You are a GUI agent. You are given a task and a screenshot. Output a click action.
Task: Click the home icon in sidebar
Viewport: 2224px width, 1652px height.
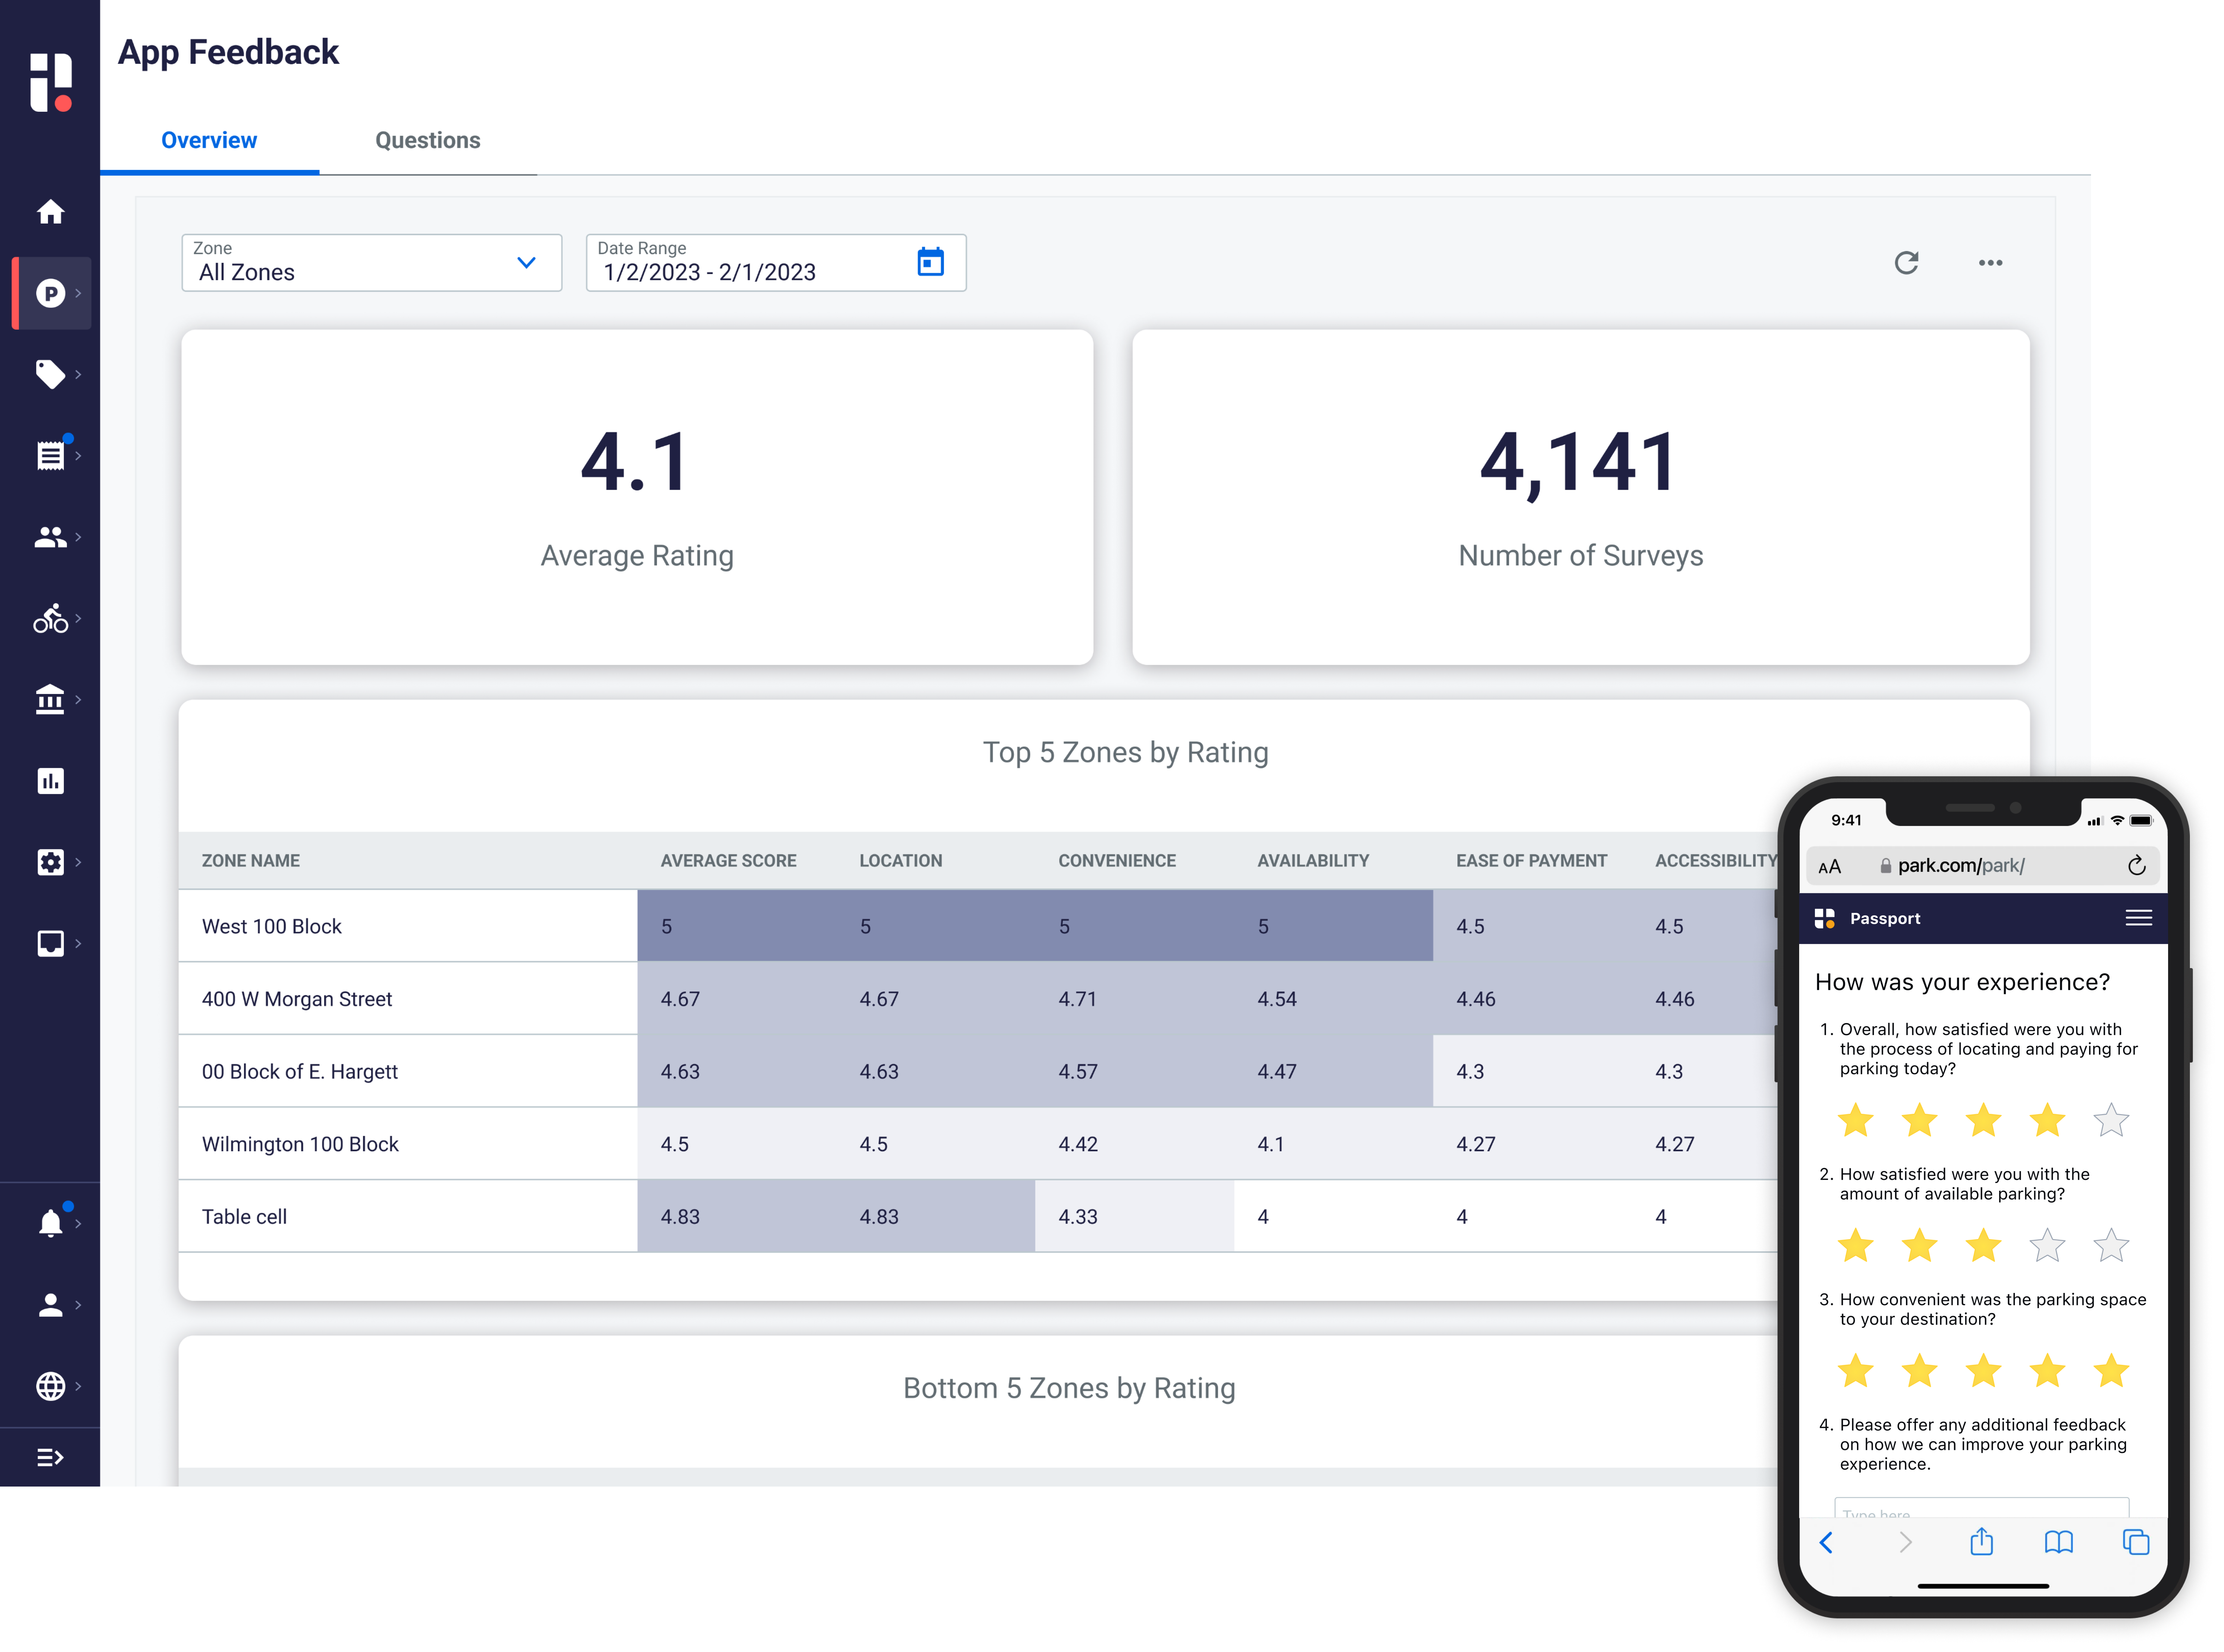[50, 212]
